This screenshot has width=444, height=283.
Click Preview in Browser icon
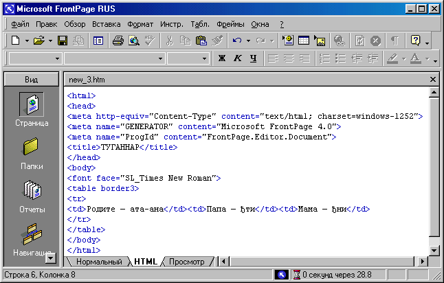click(x=134, y=41)
